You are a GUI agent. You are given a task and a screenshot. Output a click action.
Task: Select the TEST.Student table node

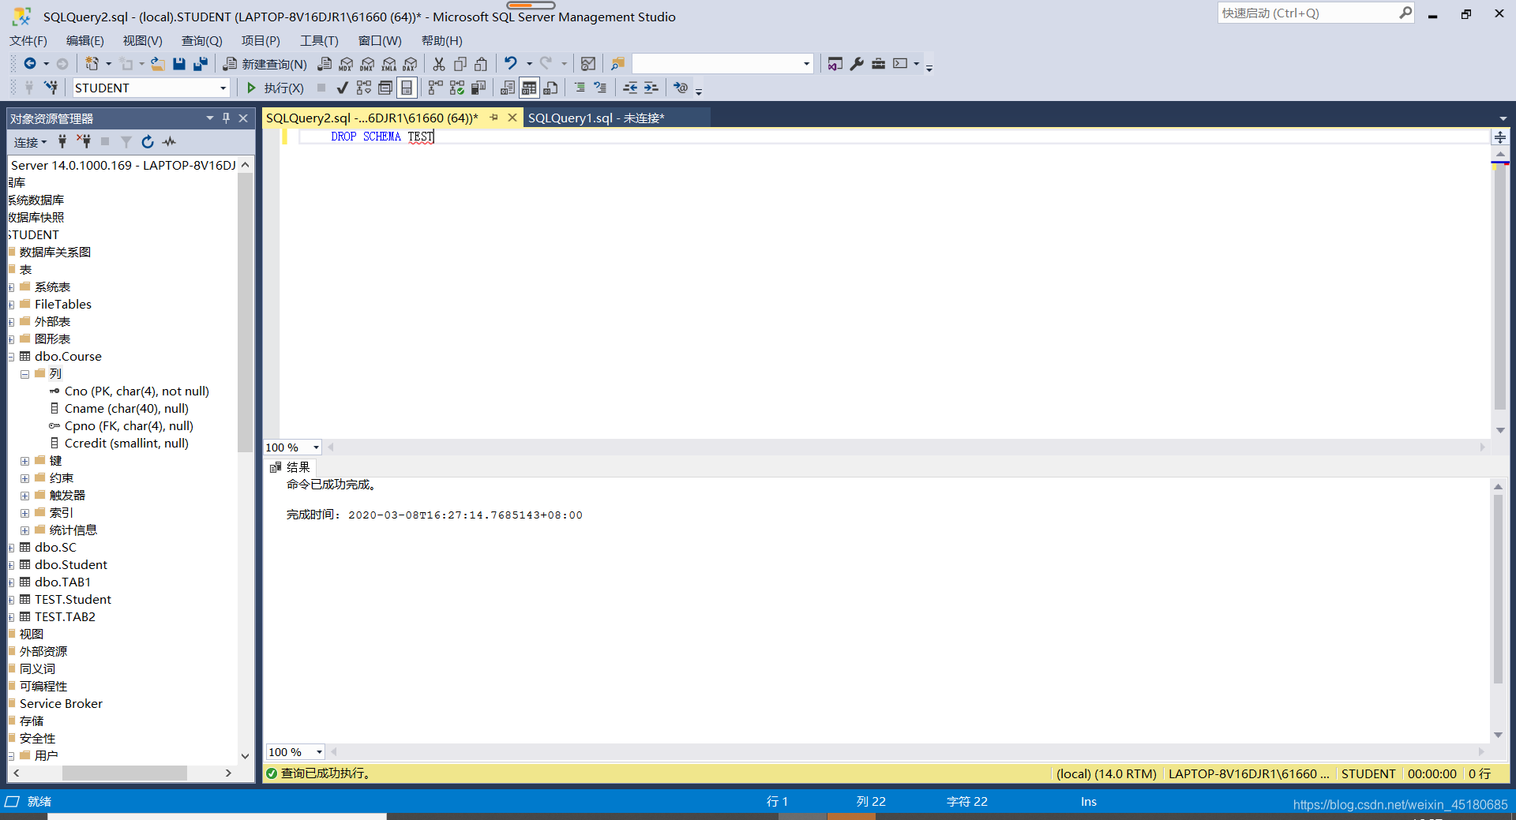(73, 600)
